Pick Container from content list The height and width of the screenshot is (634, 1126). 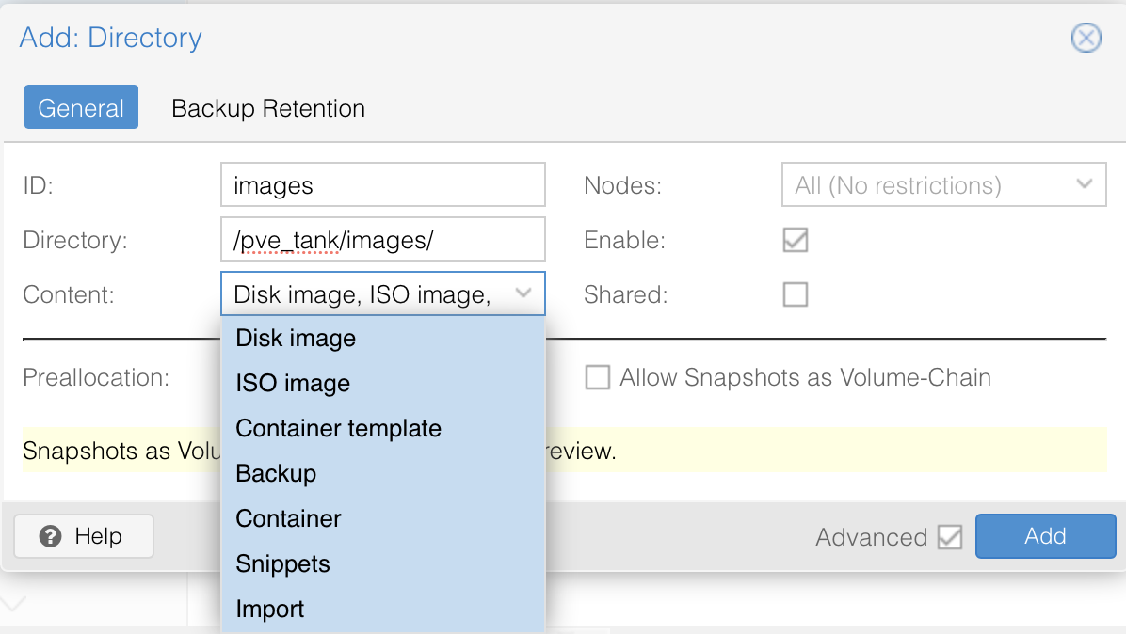coord(383,518)
